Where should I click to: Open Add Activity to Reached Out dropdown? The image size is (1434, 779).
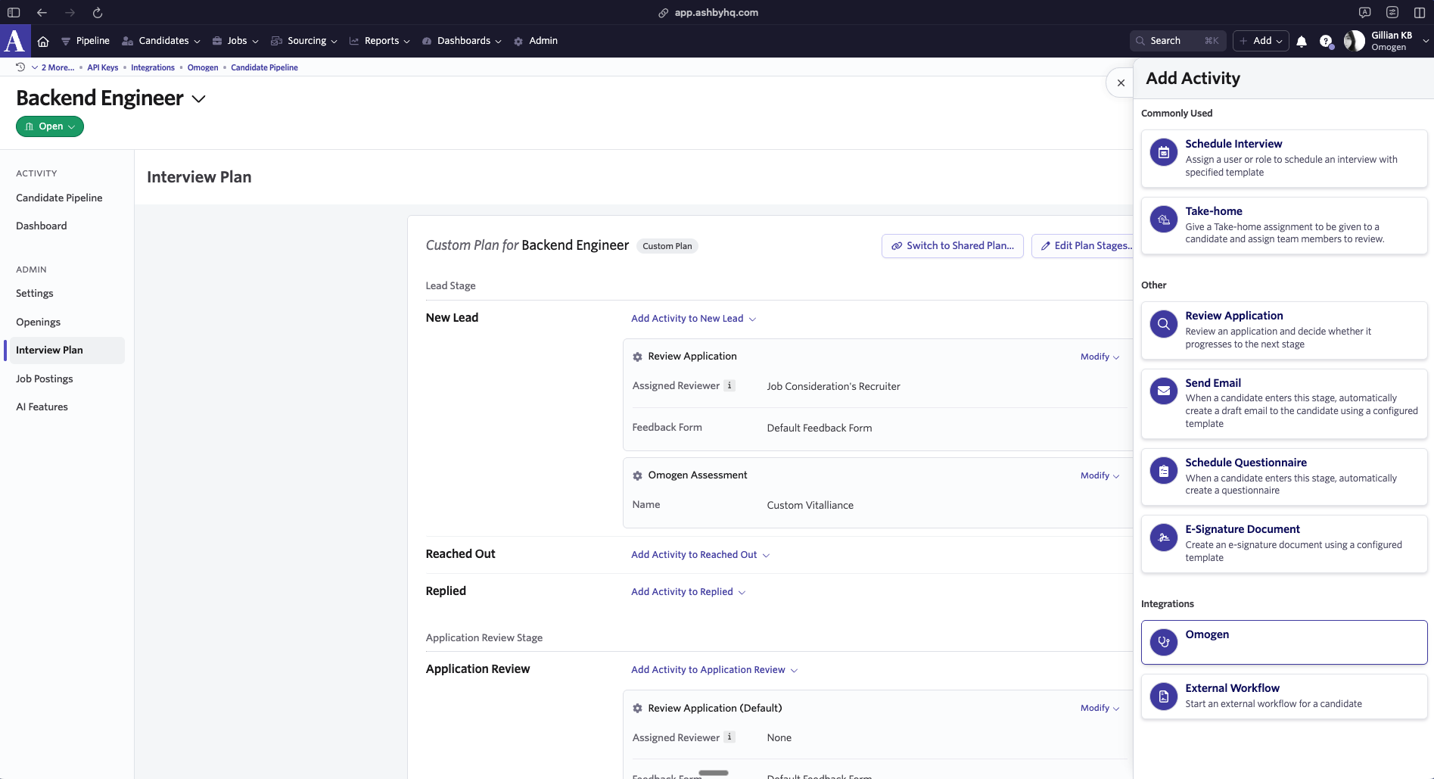700,555
